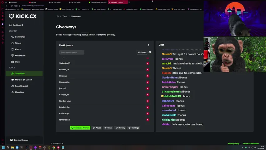Click rMitho username in chat
The image size is (266, 150).
[x=166, y=124]
